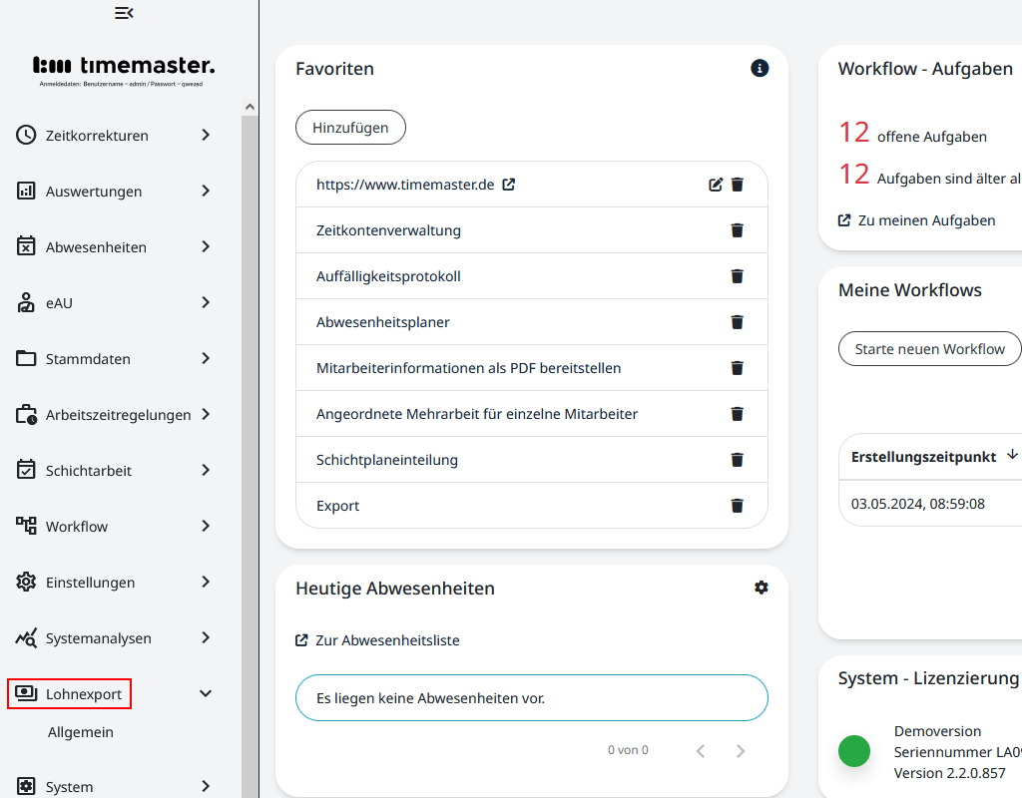Delete the Zeitkontenverwaltung favorite

738,230
